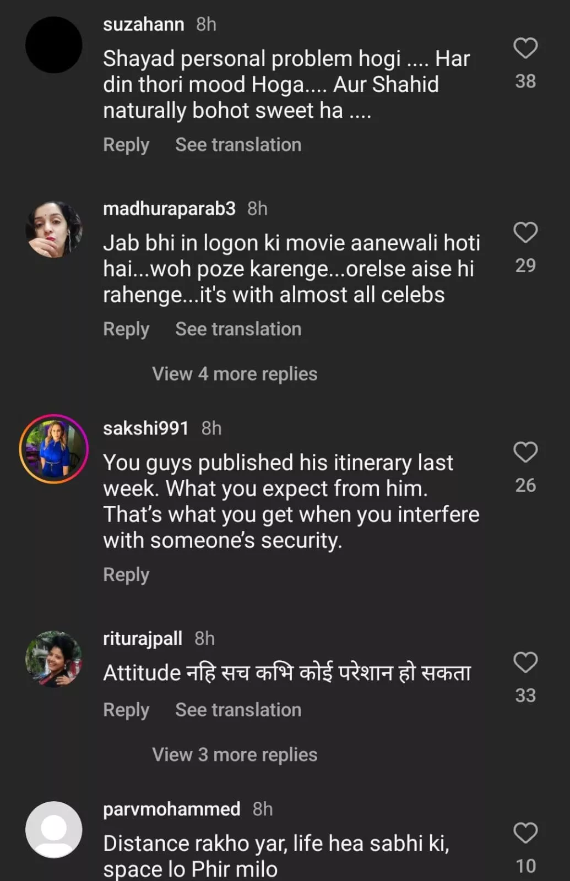This screenshot has width=570, height=881.
Task: Reply to suzahann's comment
Action: [126, 145]
